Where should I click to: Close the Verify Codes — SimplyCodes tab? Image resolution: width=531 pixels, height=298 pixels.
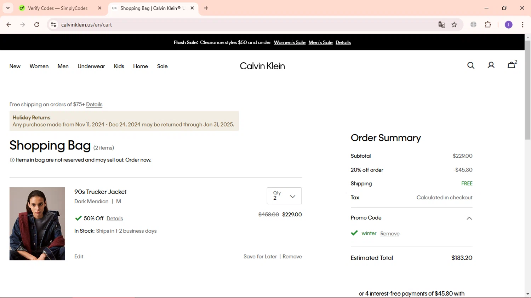click(100, 8)
